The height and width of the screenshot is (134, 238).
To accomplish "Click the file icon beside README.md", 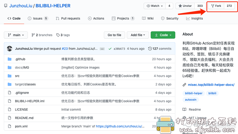I will pyautogui.click(x=10, y=118).
